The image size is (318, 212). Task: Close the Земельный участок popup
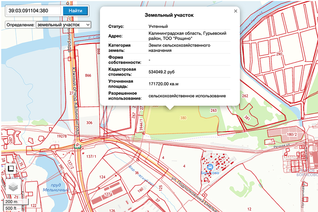pos(236,11)
